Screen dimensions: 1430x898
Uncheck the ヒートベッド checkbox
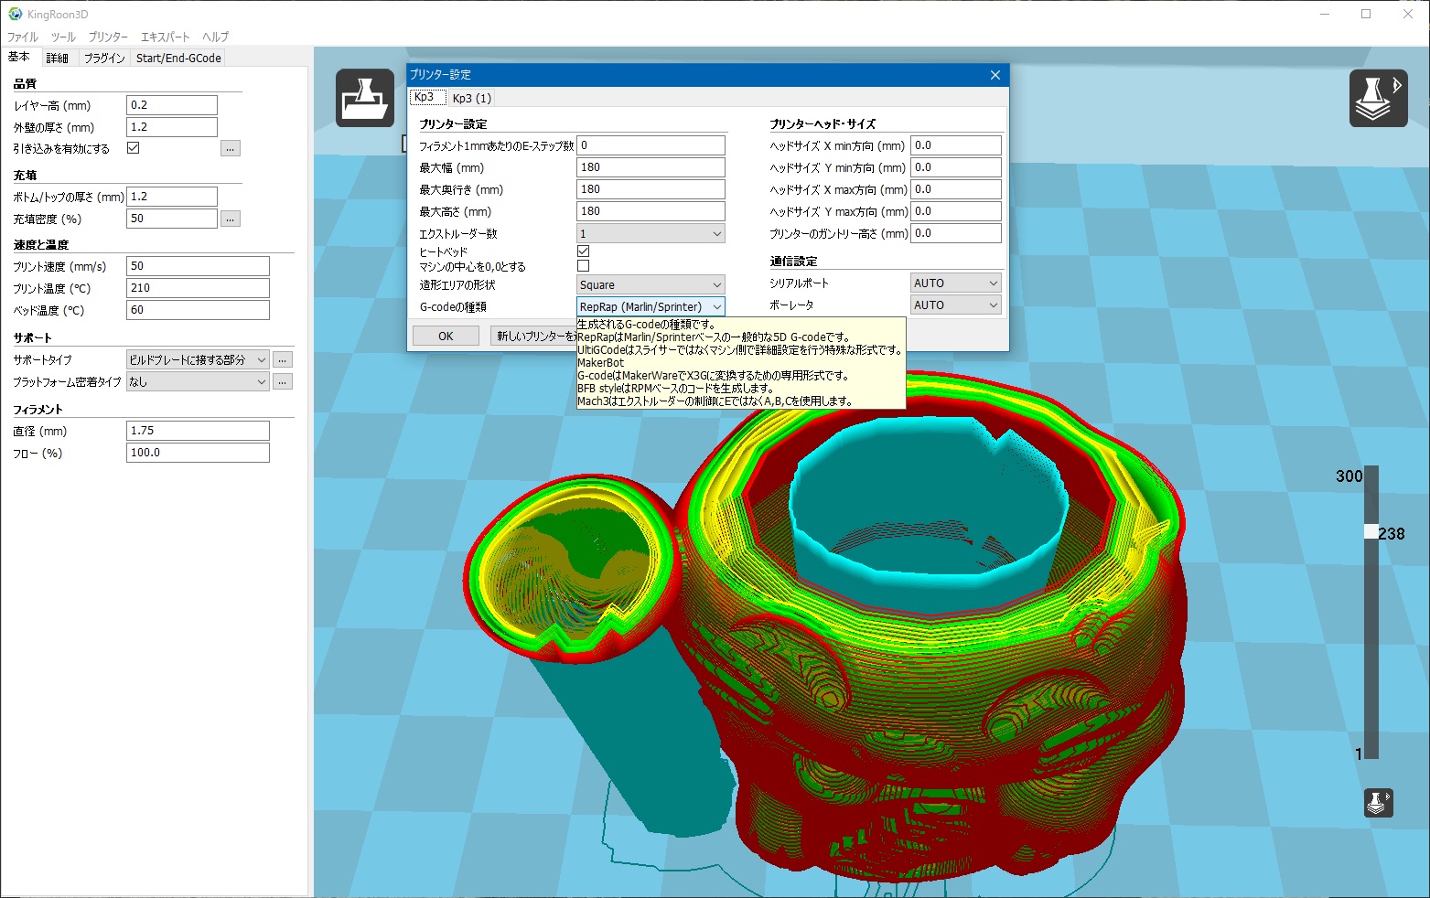click(583, 251)
